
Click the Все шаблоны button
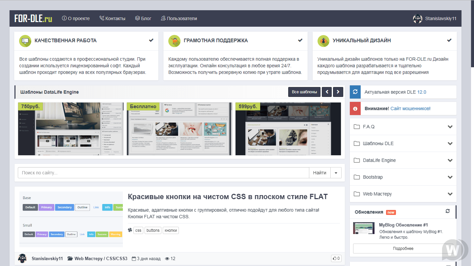(x=304, y=92)
